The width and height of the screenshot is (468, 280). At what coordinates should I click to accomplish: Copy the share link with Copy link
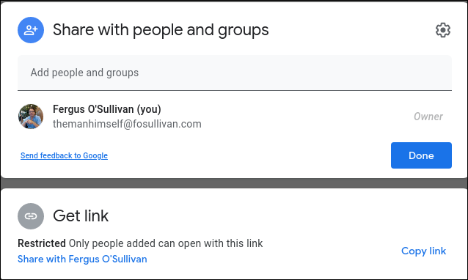(423, 251)
